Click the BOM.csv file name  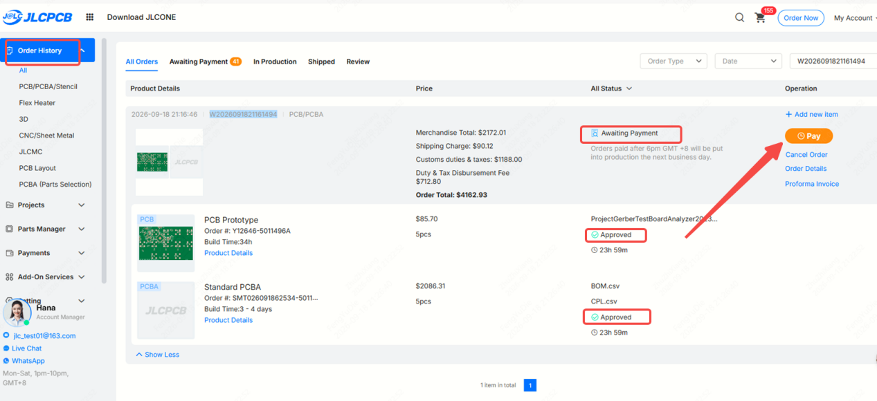click(x=605, y=286)
